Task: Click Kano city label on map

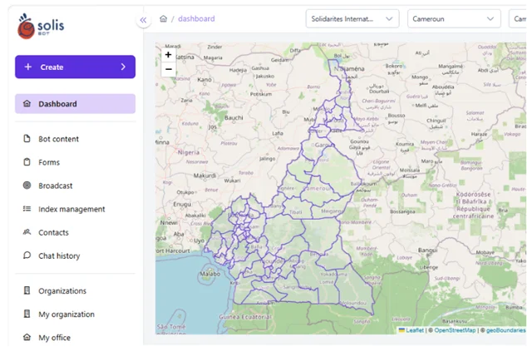Action: (204, 80)
